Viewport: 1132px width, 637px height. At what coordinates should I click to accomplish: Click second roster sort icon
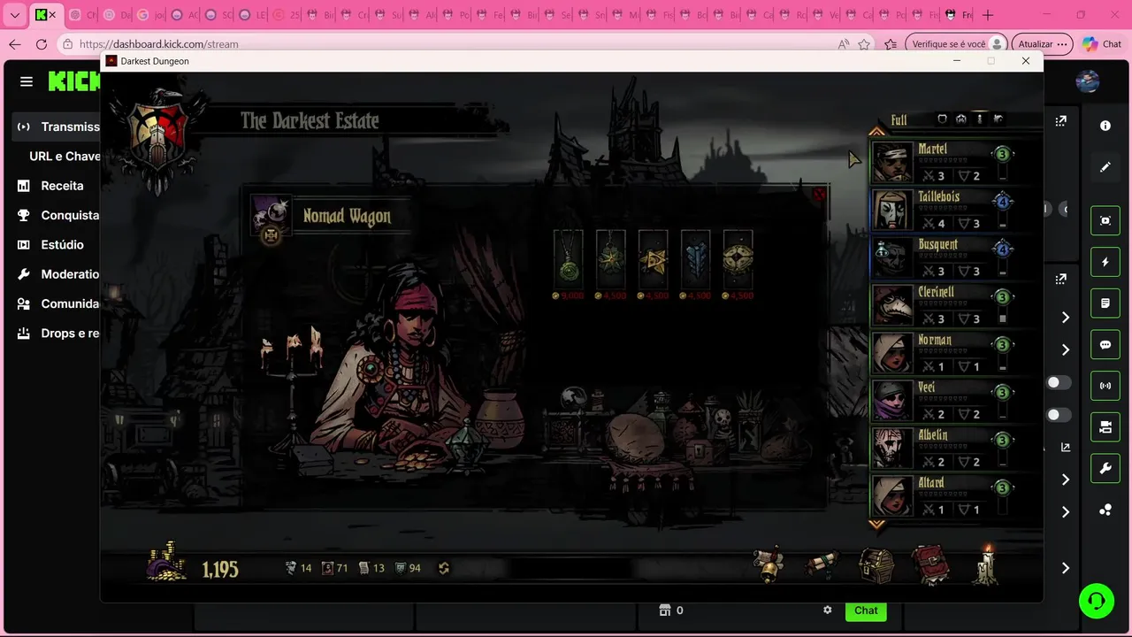(961, 119)
